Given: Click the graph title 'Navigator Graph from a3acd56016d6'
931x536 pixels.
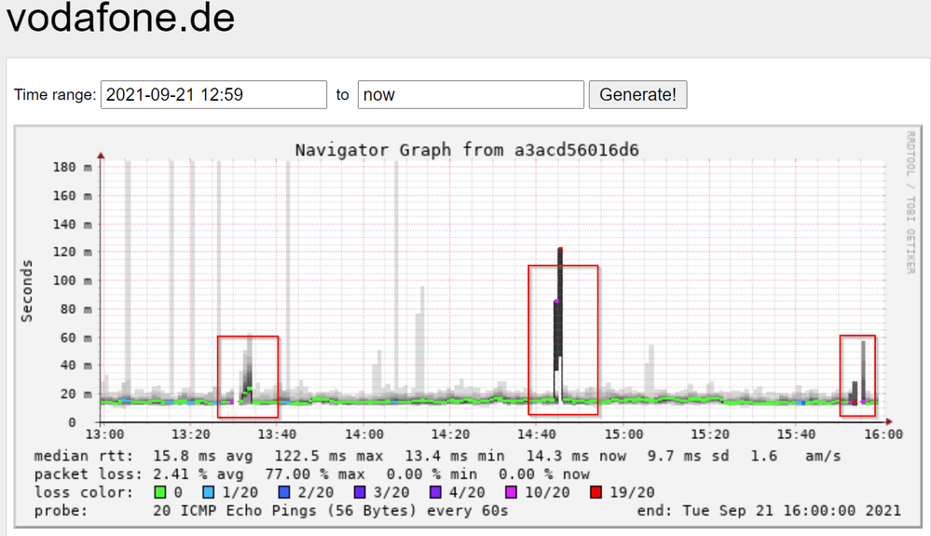Looking at the screenshot, I should tap(467, 150).
